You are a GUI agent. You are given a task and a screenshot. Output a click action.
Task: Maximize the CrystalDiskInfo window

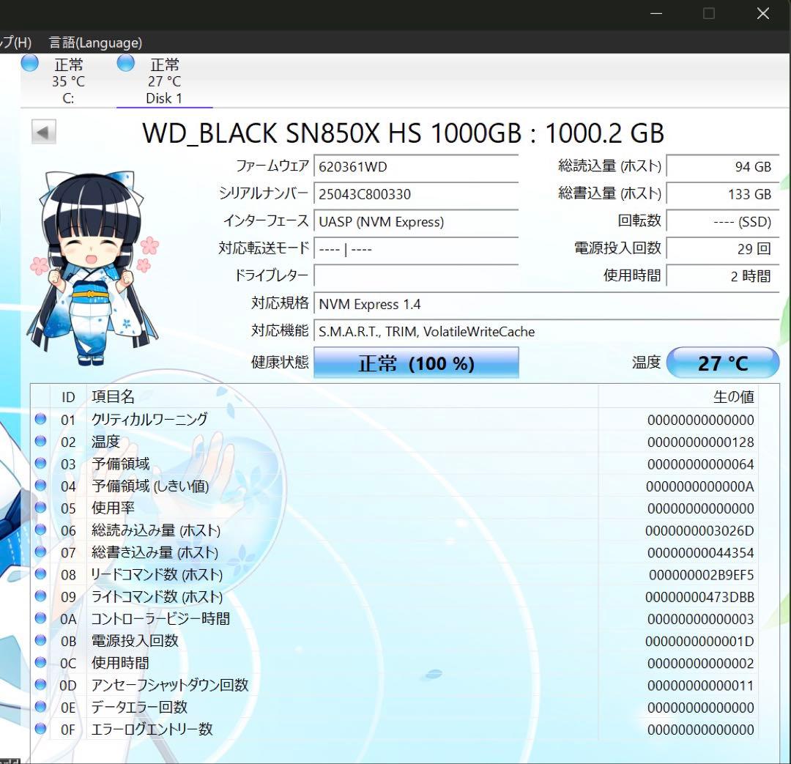pyautogui.click(x=709, y=14)
